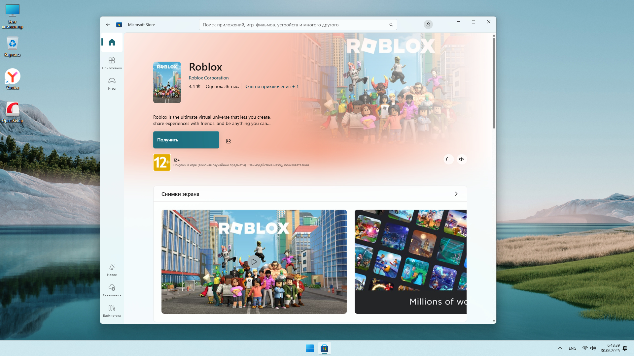Viewport: 634px width, 356px height.
Task: Open the Windows Start menu
Action: point(310,348)
